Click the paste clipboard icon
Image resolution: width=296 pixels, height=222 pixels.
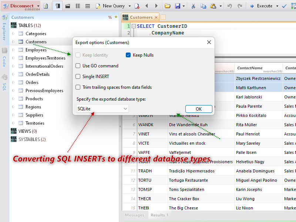[213, 6]
